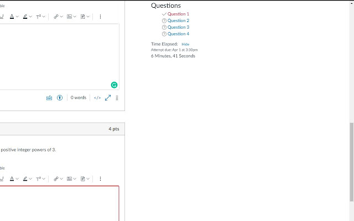Open the image options chevron in the lower editor
The height and width of the screenshot is (221, 354).
(75, 178)
